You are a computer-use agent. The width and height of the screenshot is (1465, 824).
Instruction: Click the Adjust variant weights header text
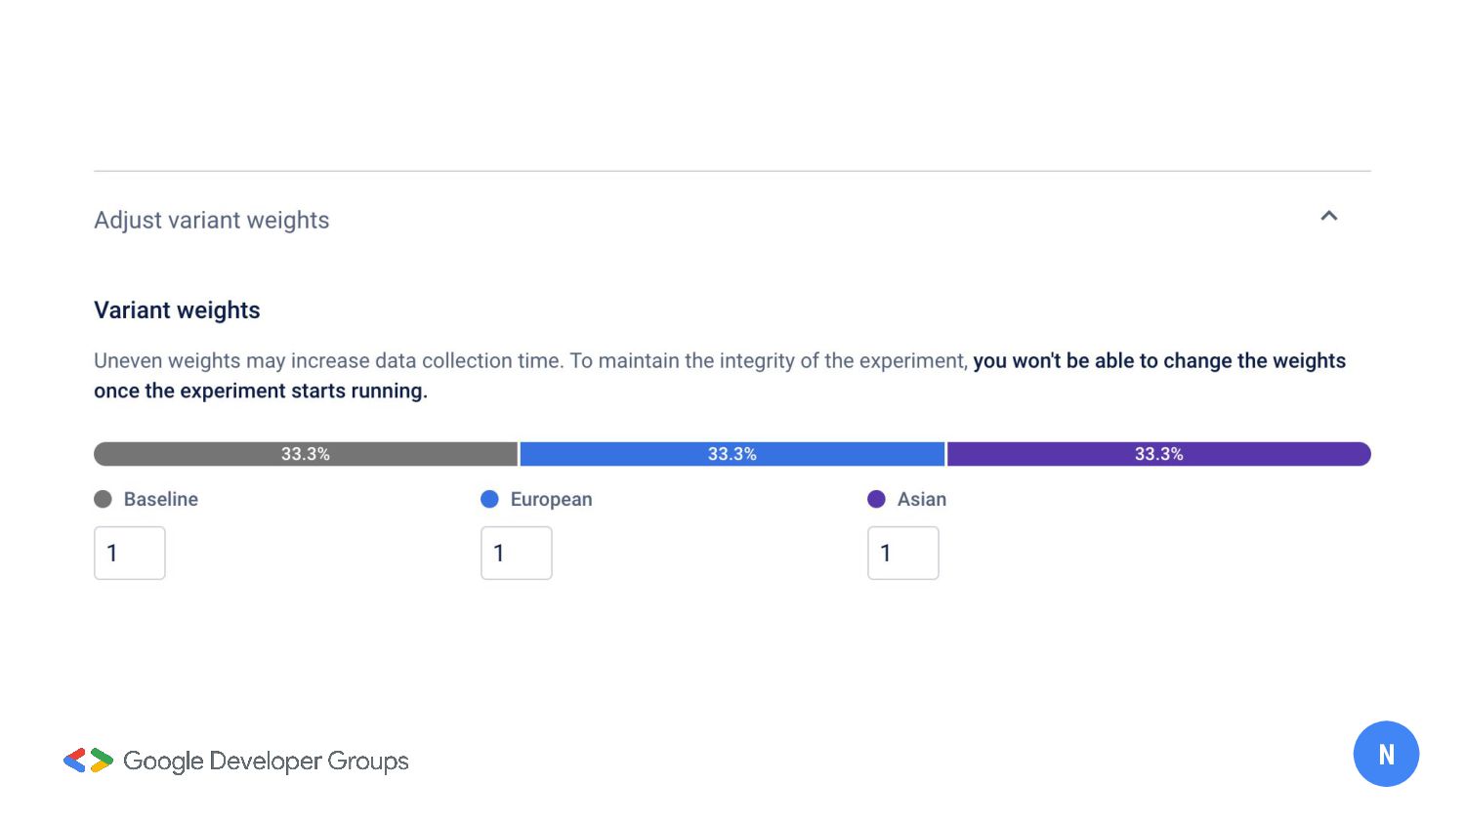click(x=211, y=221)
